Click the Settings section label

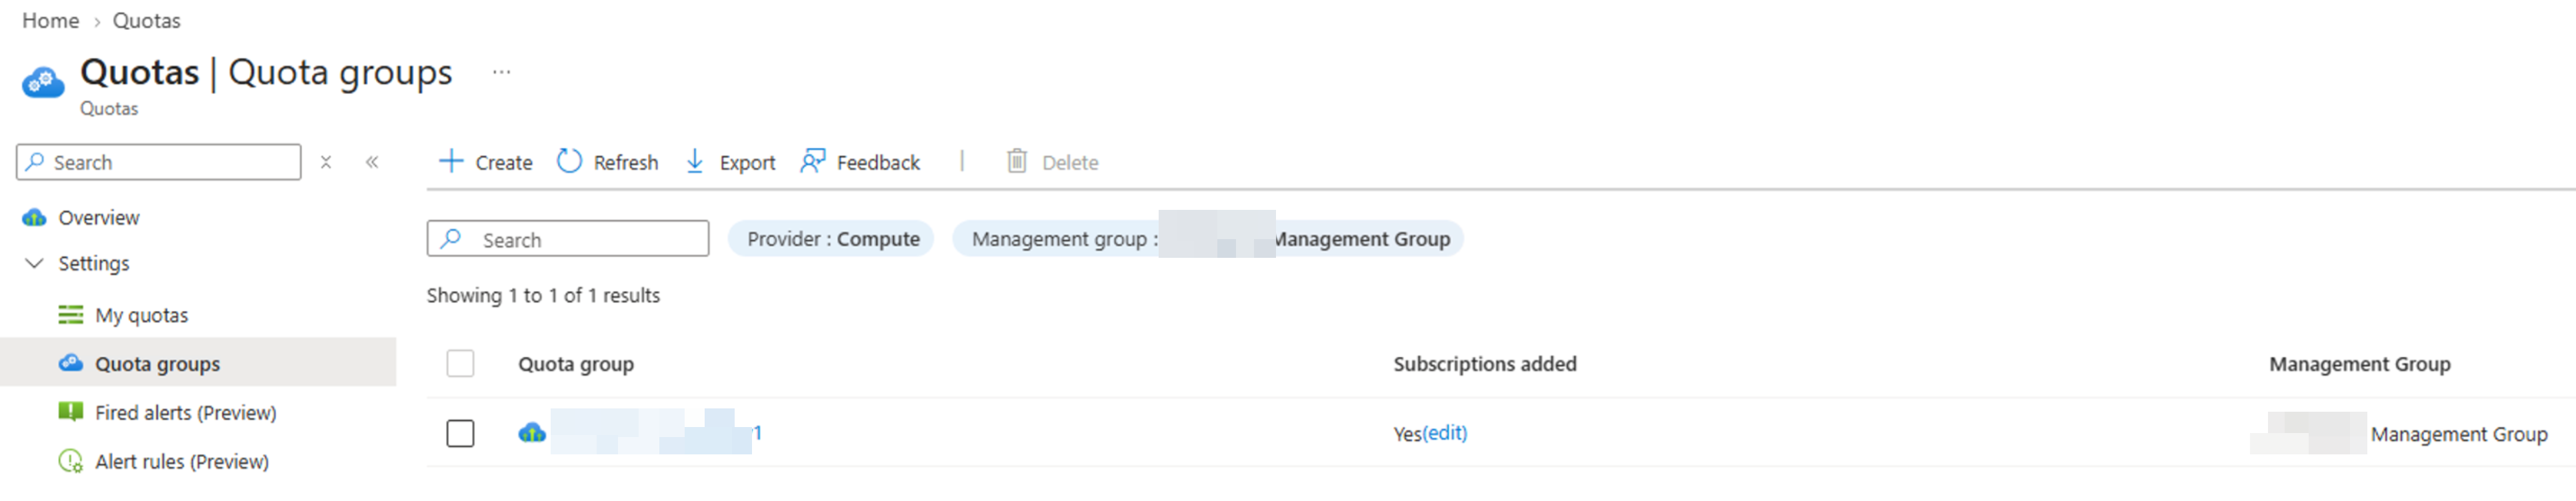coord(94,263)
